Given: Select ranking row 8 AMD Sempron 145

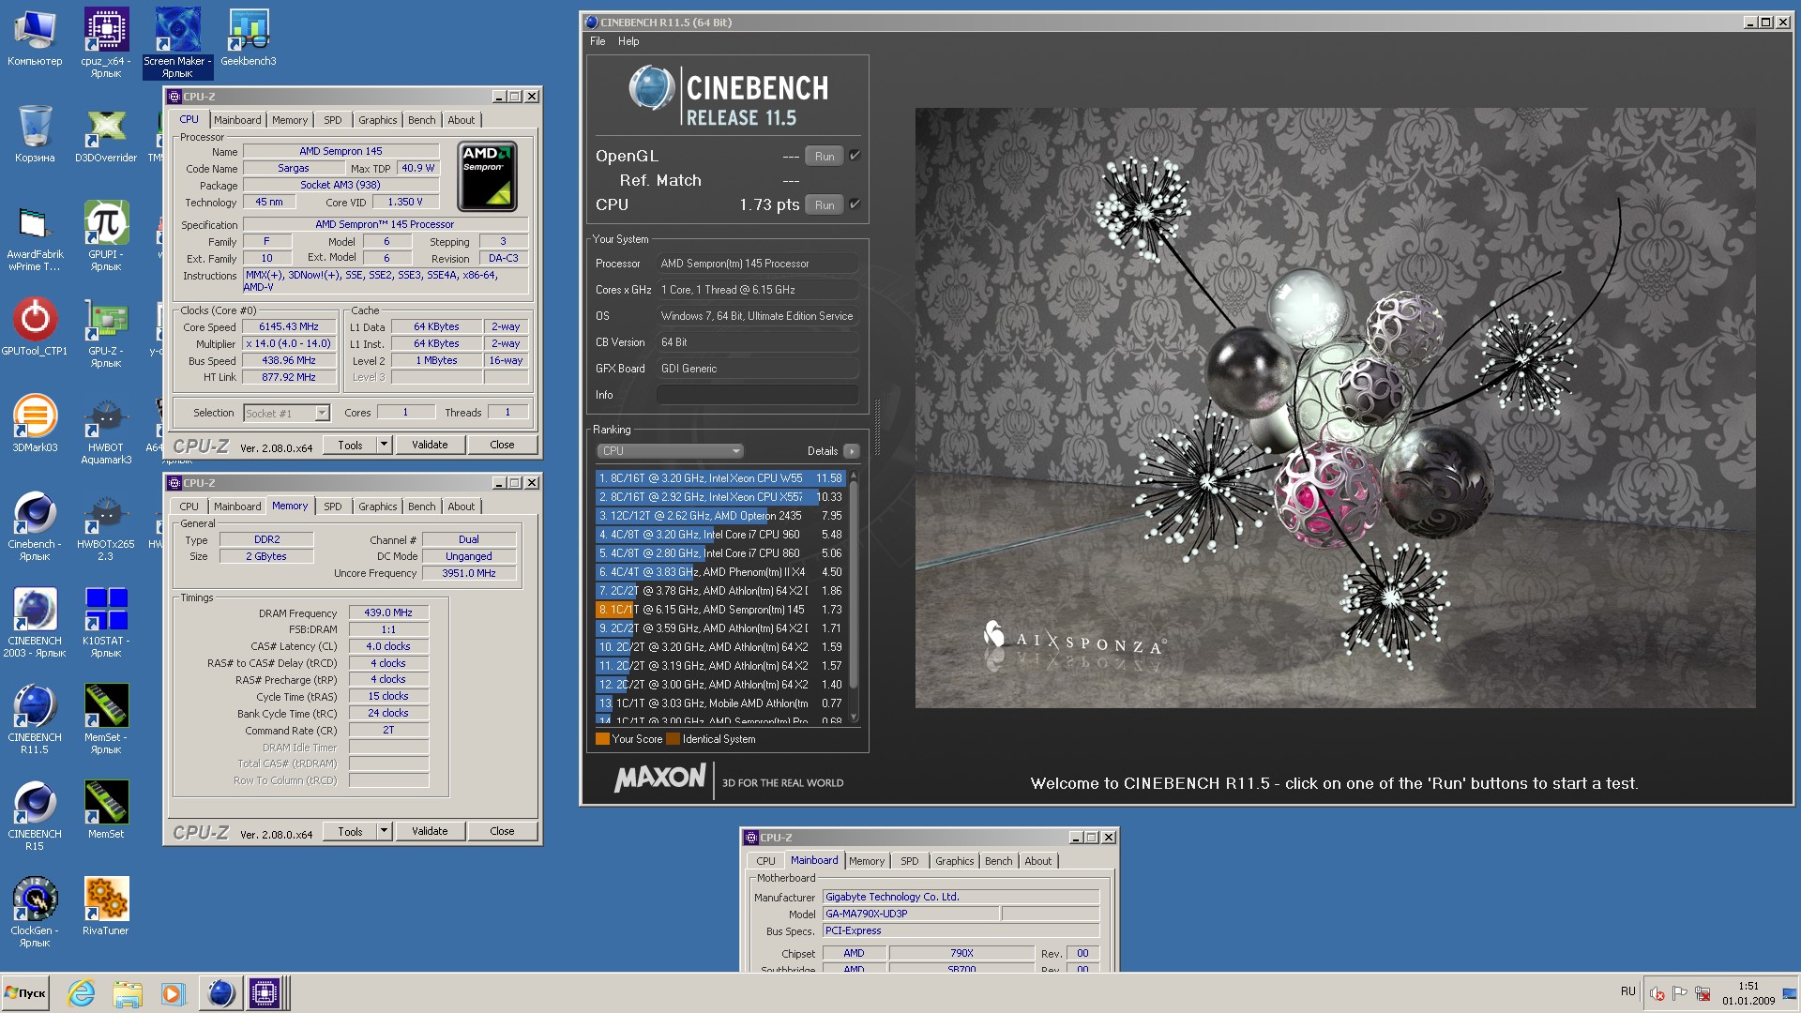Looking at the screenshot, I should (720, 610).
